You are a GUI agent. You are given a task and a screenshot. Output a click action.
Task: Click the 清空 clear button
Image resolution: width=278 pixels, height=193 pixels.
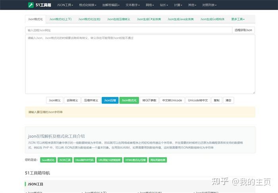228,100
